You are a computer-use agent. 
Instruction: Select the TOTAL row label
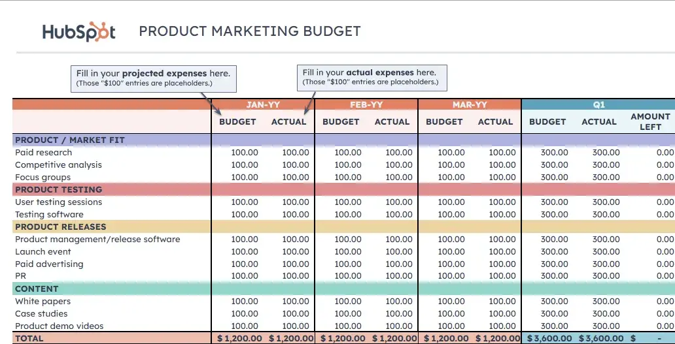(29, 338)
